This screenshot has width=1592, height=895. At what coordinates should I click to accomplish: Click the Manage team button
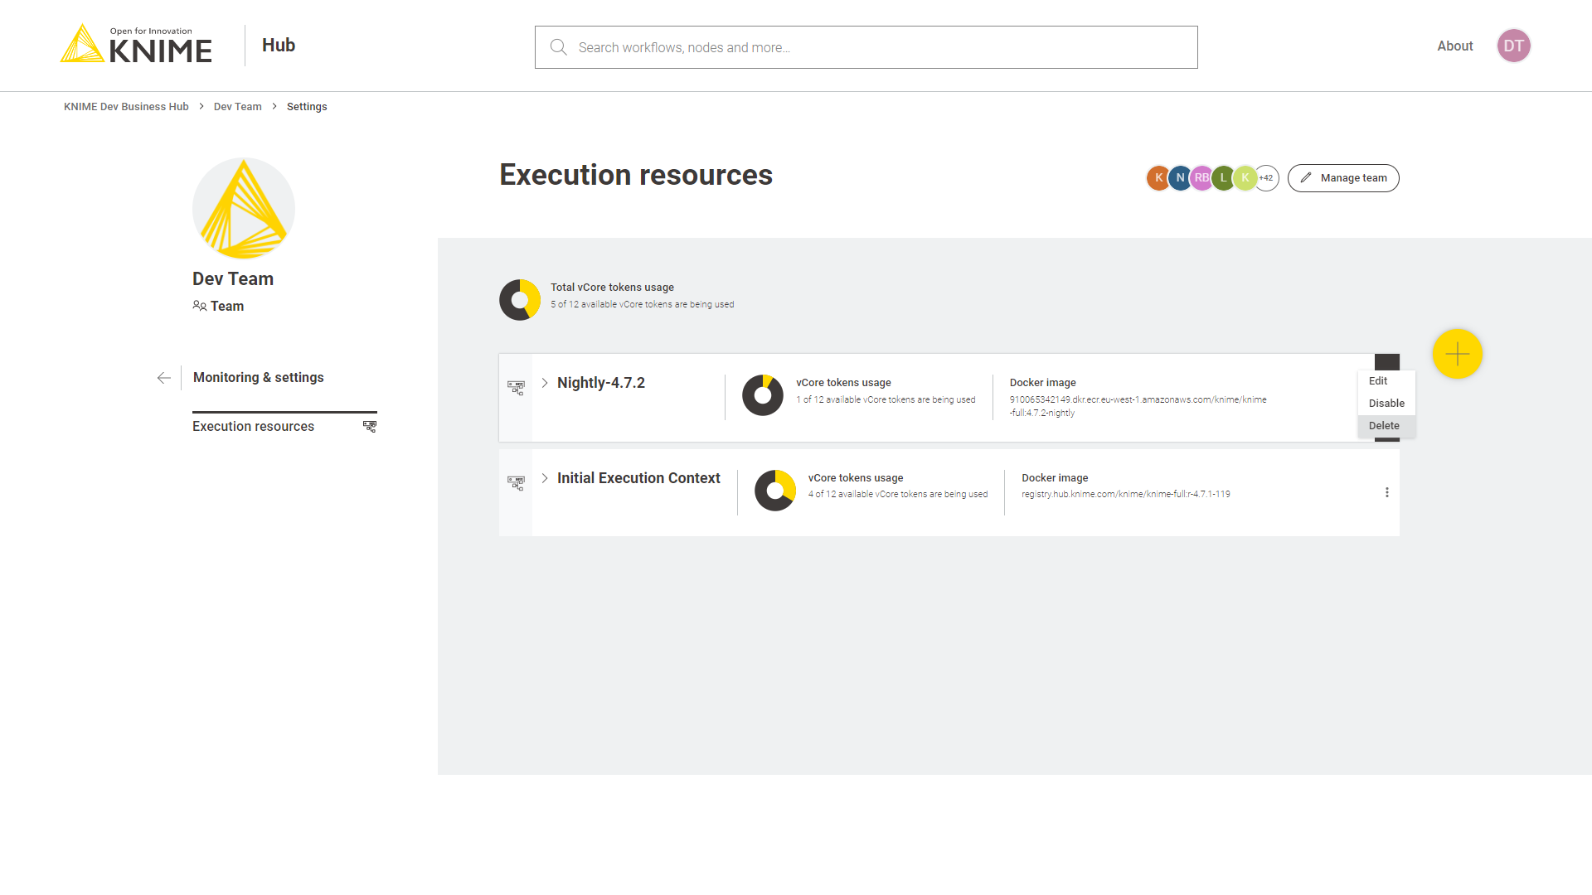pos(1343,178)
